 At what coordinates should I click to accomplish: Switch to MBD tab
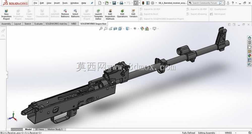74,24
